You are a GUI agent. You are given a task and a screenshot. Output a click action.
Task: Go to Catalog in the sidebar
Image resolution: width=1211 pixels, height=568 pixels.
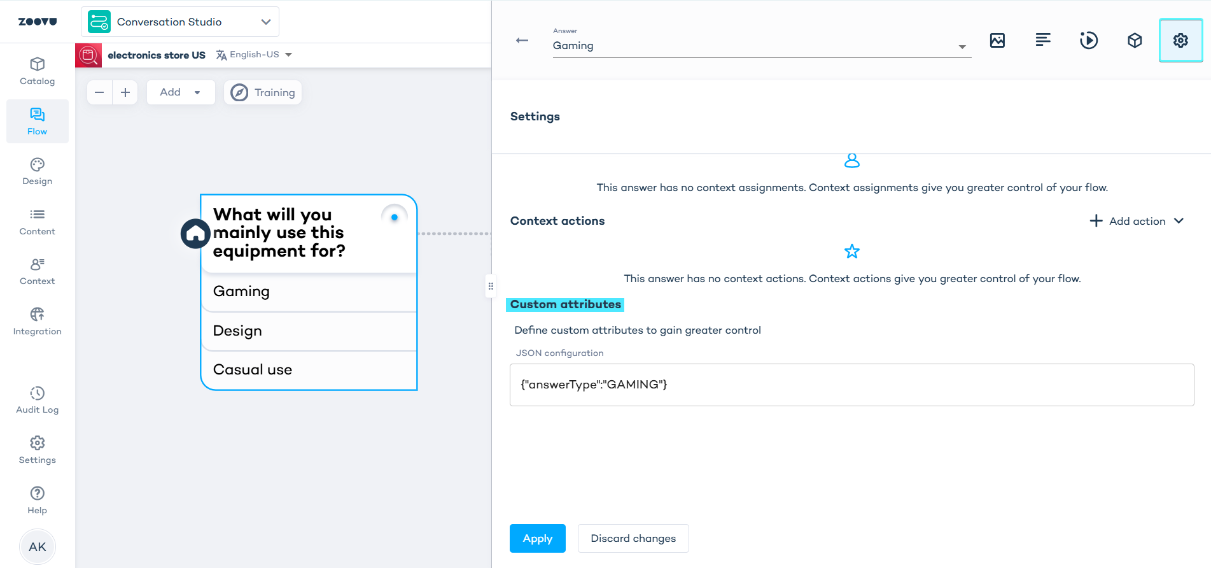point(38,71)
